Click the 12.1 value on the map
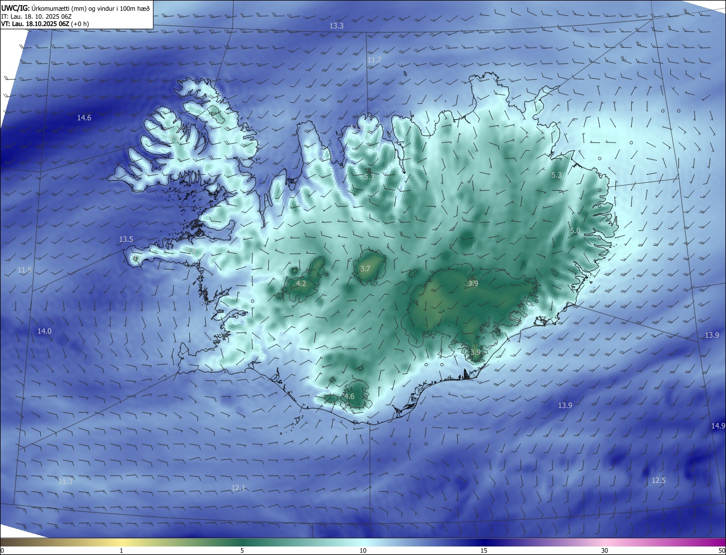The height and width of the screenshot is (555, 726). click(238, 488)
